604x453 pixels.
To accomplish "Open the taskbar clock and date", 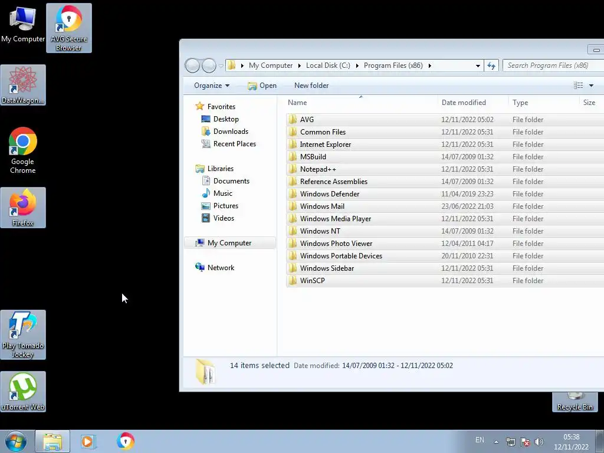I will (x=571, y=442).
